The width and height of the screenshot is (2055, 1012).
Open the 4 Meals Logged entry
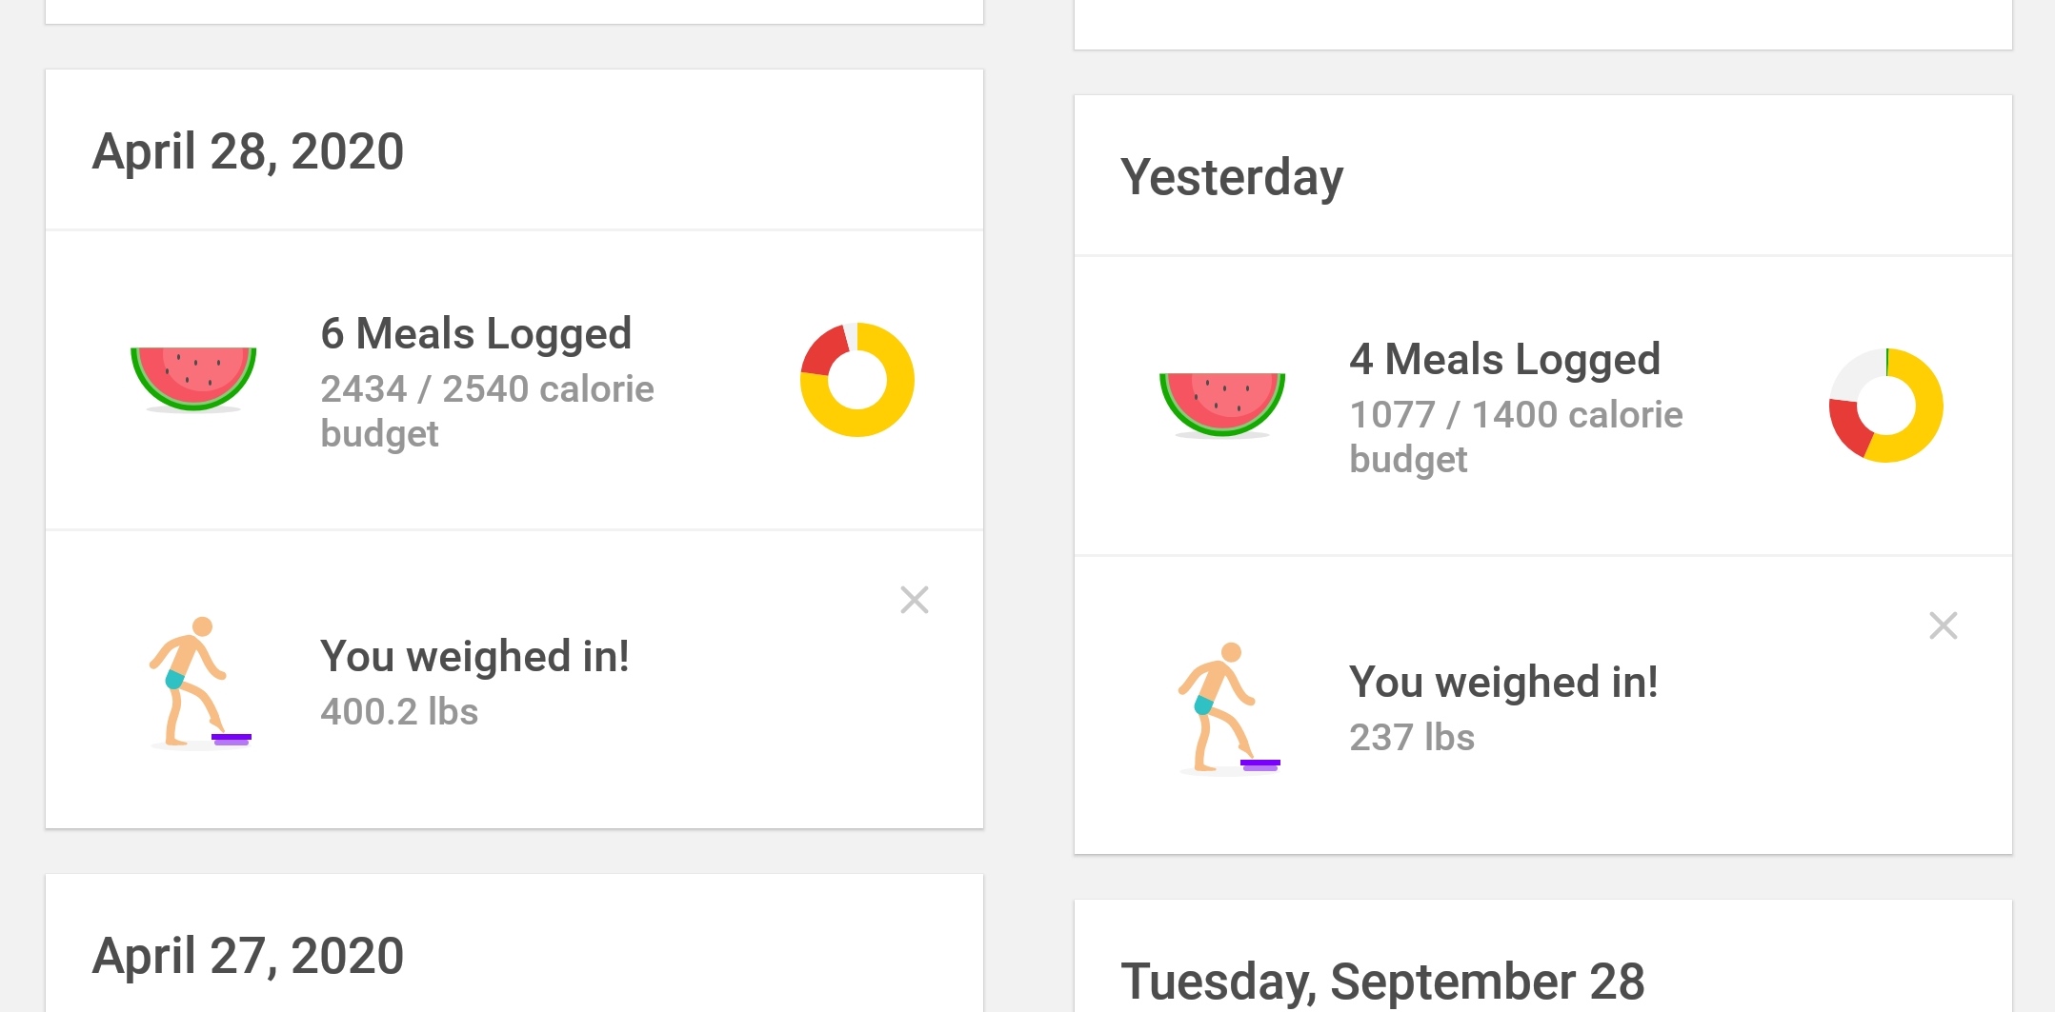tap(1543, 406)
